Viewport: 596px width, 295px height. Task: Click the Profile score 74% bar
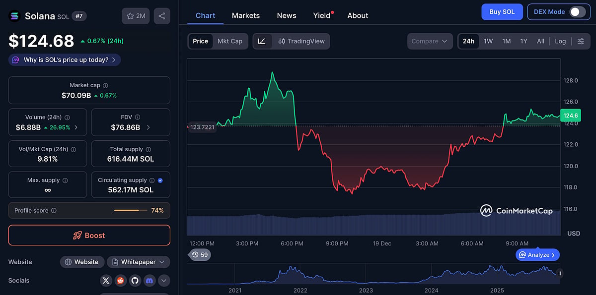point(131,211)
